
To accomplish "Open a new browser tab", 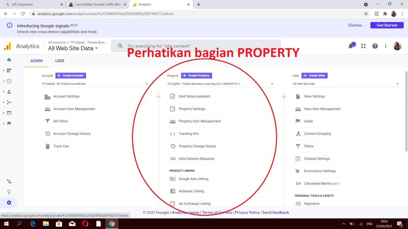I will (198, 4).
